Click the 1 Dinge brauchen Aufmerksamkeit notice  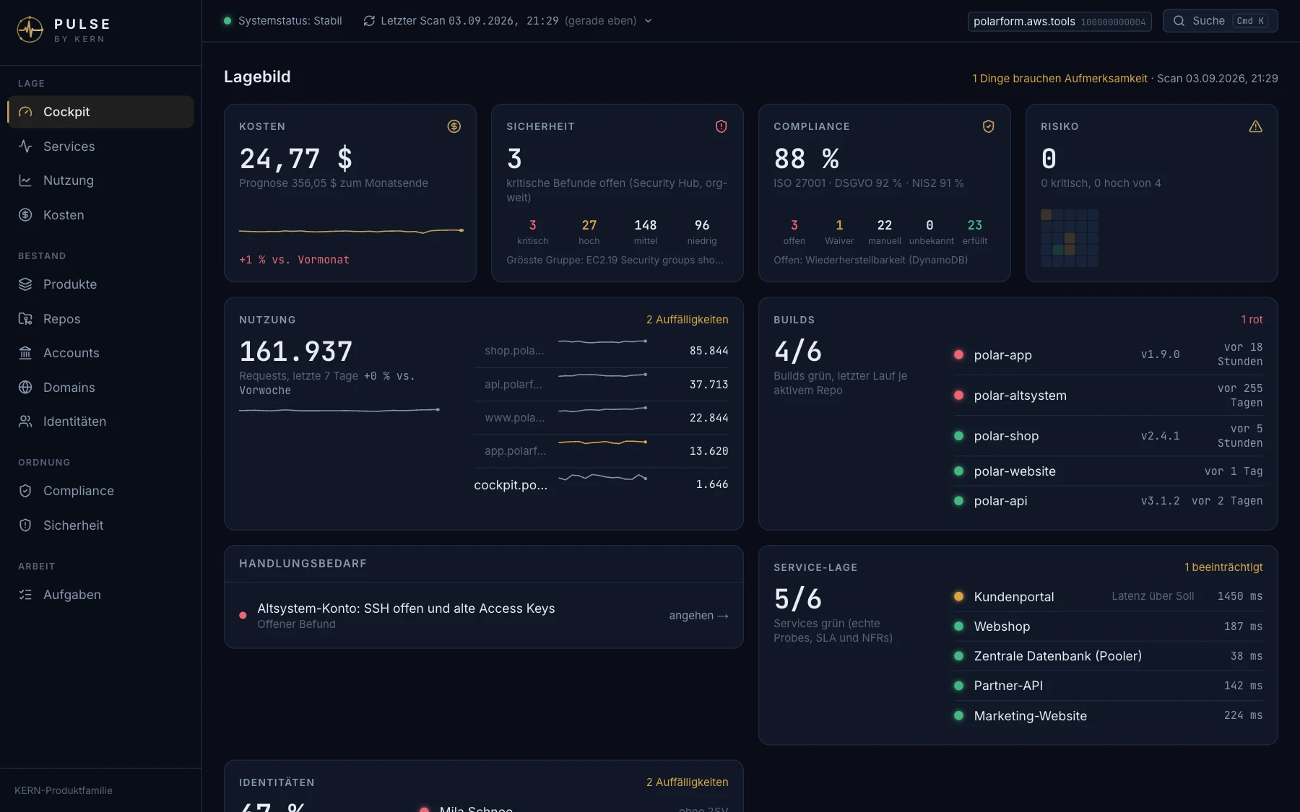(1059, 79)
